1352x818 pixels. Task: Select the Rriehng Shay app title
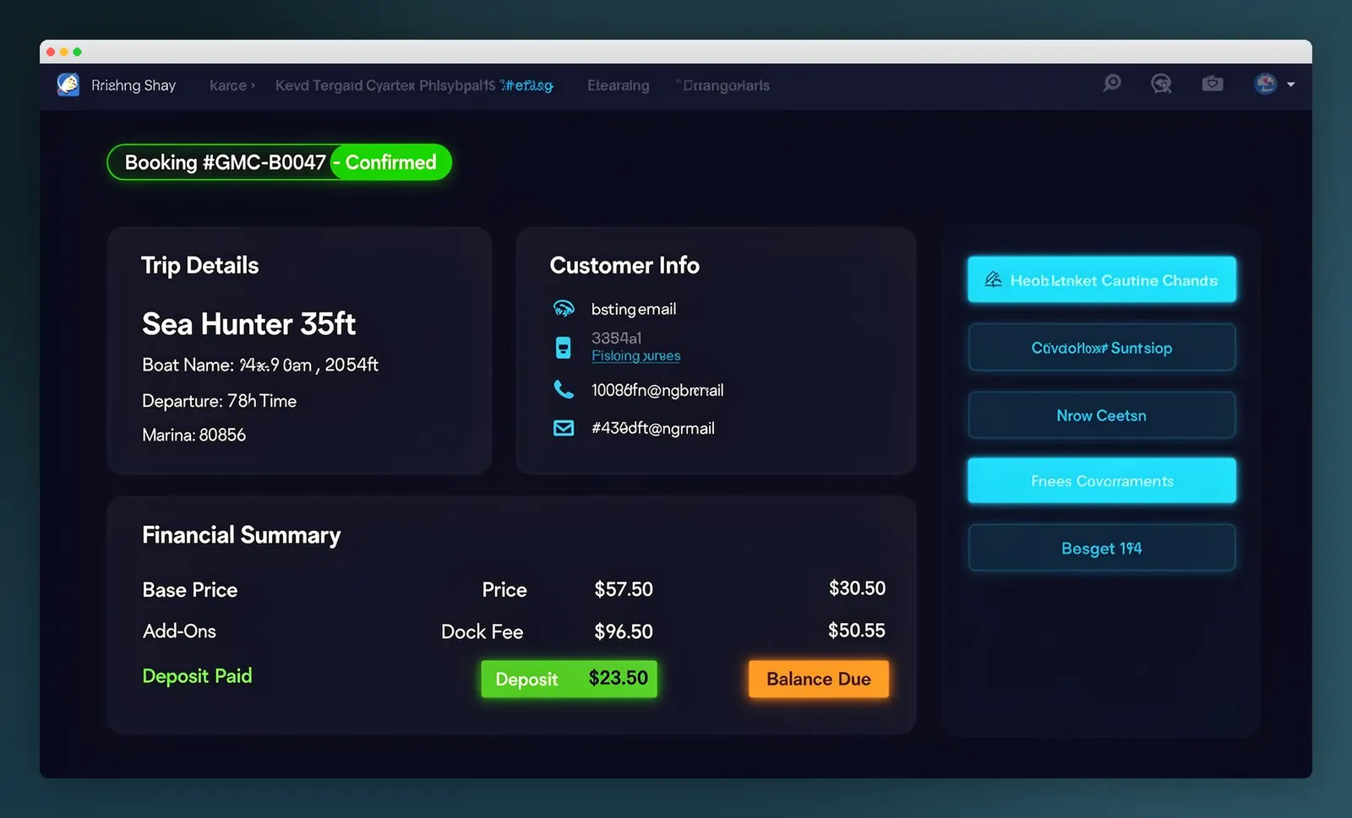[134, 85]
